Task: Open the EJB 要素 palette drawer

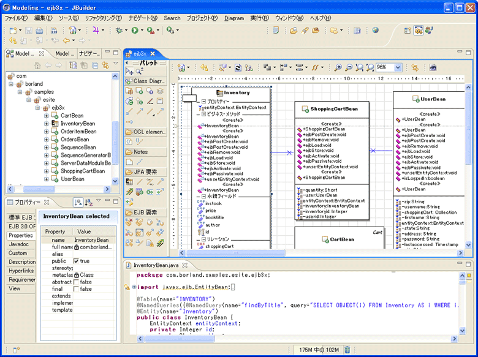Action: click(146, 212)
